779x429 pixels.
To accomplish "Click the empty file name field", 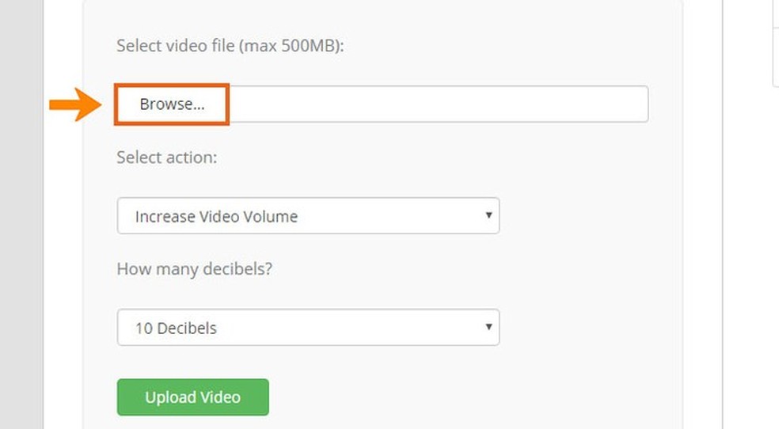I will [x=437, y=104].
